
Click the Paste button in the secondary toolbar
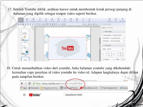coord(90,24)
